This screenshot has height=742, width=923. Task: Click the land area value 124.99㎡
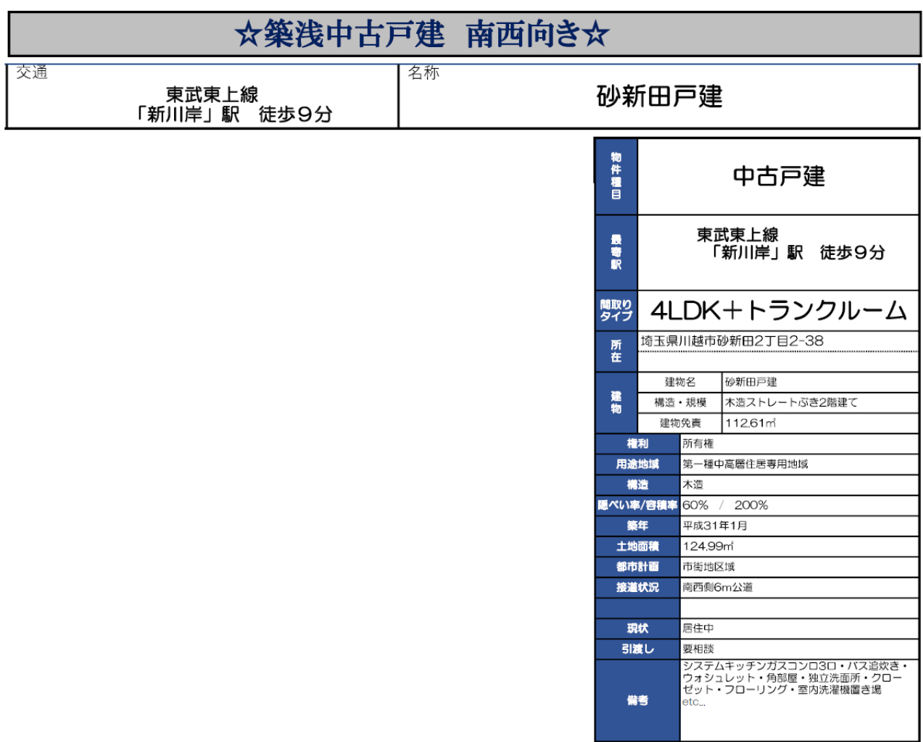click(708, 546)
